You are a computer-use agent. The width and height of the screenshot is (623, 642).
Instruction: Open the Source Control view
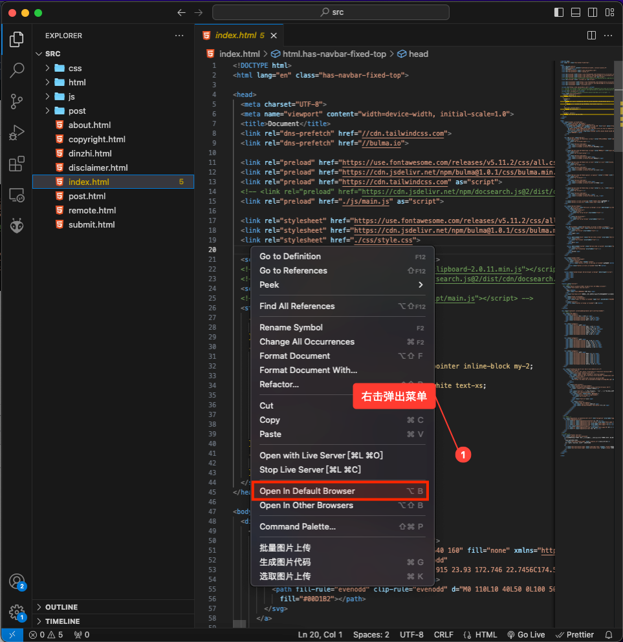coord(16,102)
